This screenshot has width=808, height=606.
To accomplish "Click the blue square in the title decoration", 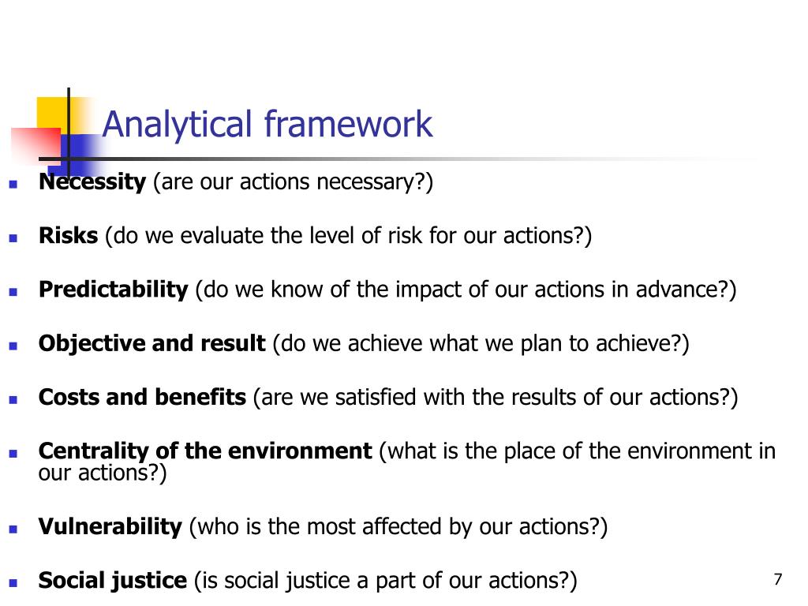I will [x=80, y=155].
